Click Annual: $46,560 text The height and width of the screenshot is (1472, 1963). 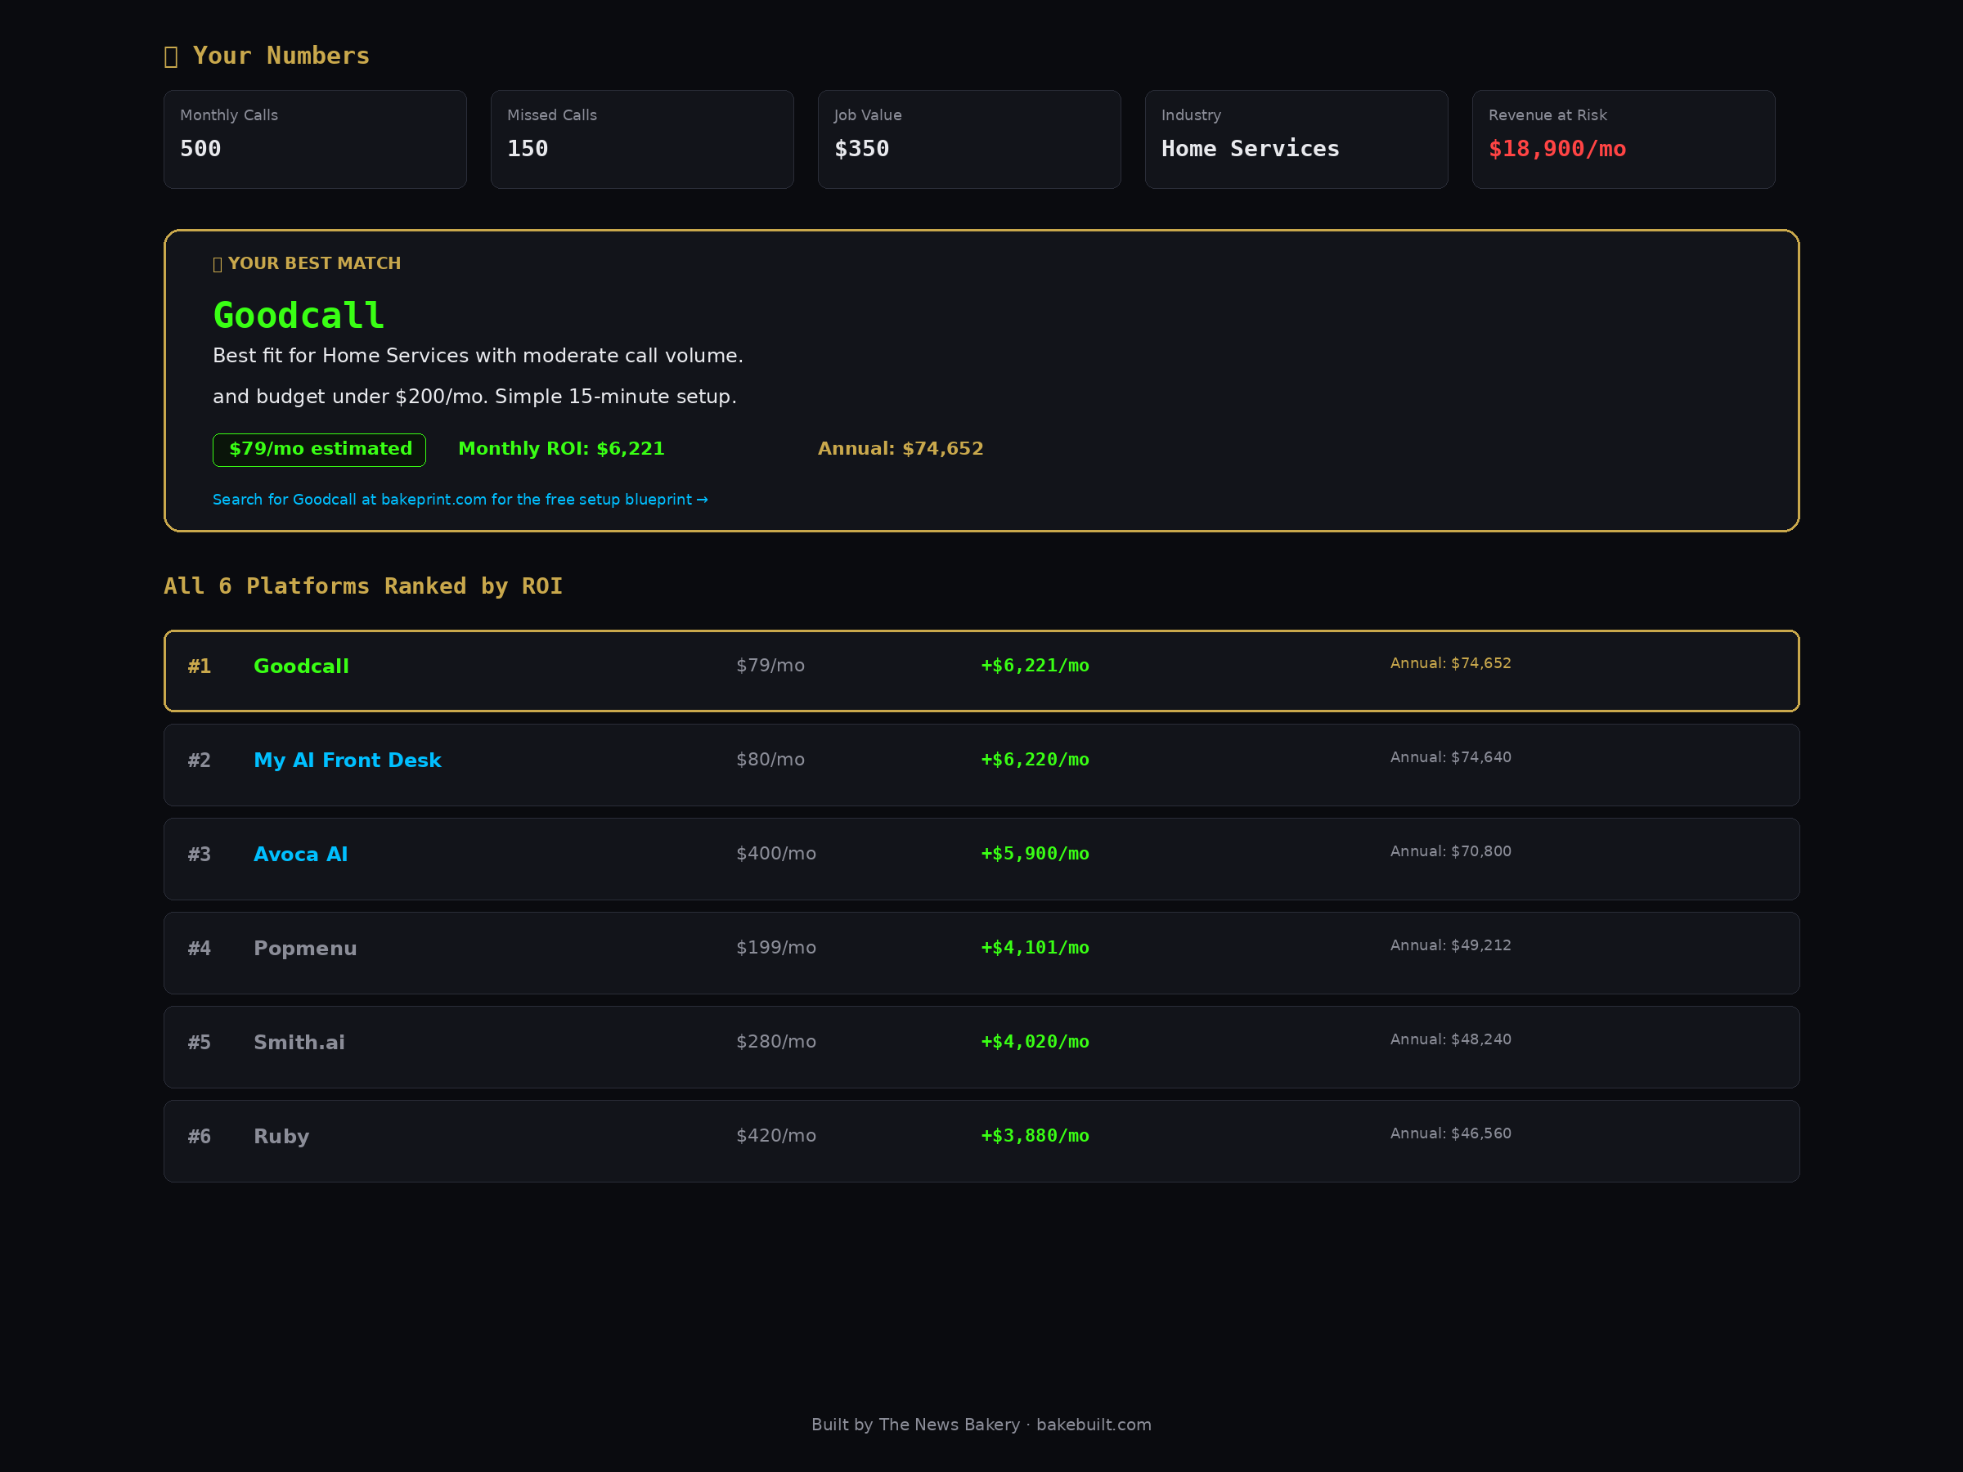(1450, 1133)
